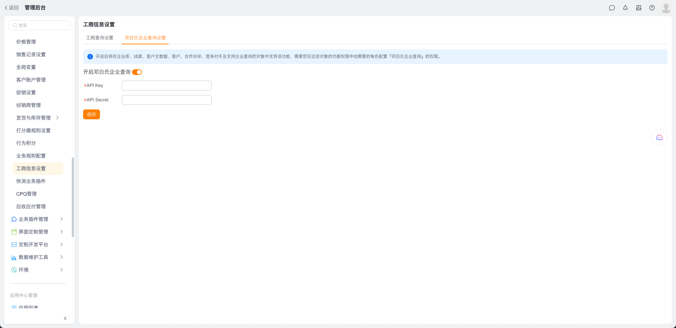
Task: Click the blue info icon in banner
Action: coord(90,57)
